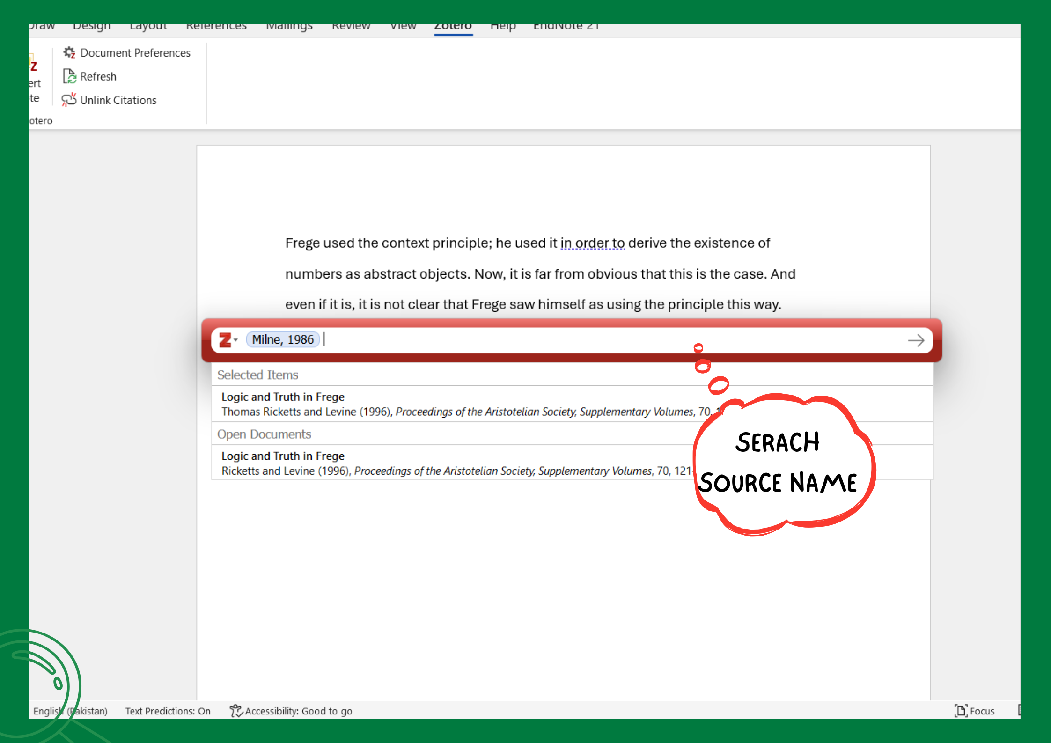
Task: Click the Refresh document icon
Action: click(x=69, y=76)
